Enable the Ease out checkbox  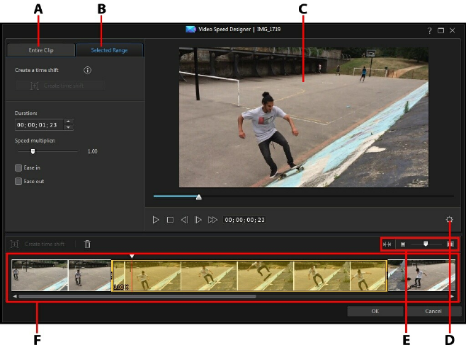18,181
